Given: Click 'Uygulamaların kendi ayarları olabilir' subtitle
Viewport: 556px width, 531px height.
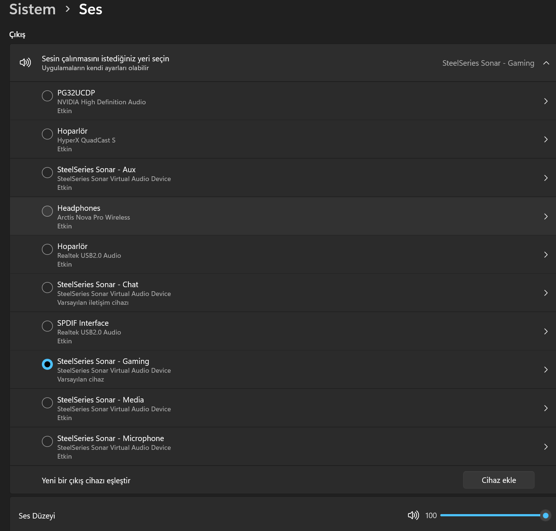Looking at the screenshot, I should tap(95, 68).
